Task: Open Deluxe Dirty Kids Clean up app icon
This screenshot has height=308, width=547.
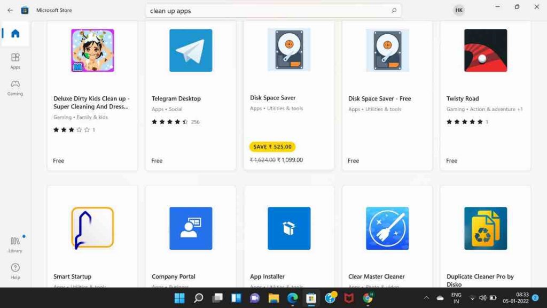Action: (x=92, y=50)
